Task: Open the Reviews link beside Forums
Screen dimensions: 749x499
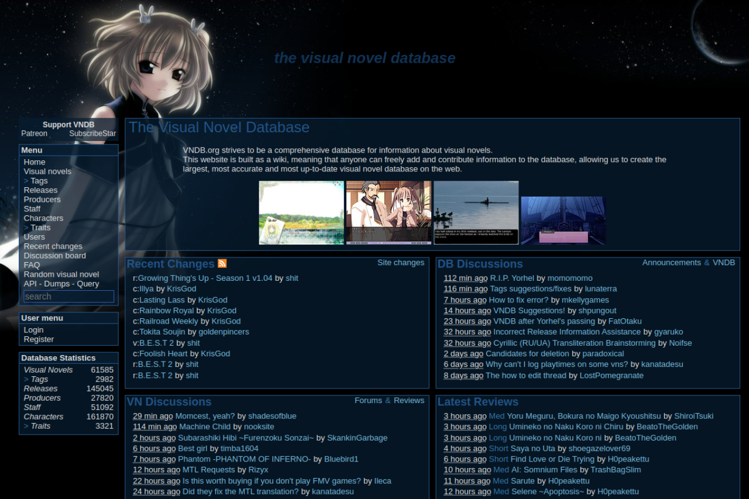Action: pyautogui.click(x=409, y=401)
